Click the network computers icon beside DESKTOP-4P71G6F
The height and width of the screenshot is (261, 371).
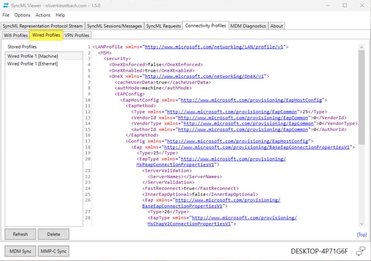pyautogui.click(x=361, y=251)
